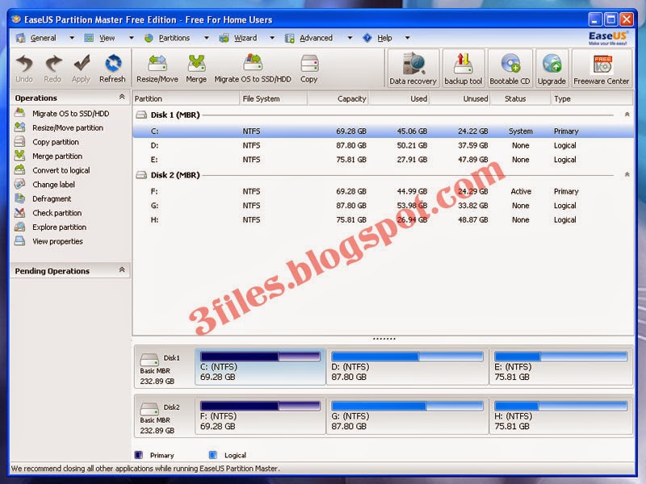The width and height of the screenshot is (646, 484).
Task: Sort by the Unused column header
Action: pyautogui.click(x=459, y=98)
